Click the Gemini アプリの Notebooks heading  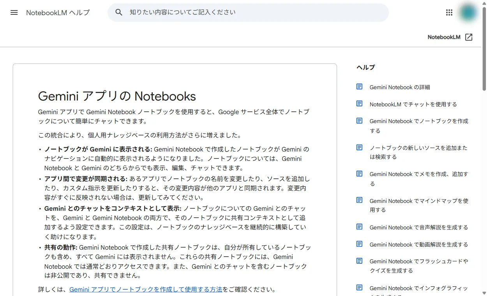[x=117, y=96]
